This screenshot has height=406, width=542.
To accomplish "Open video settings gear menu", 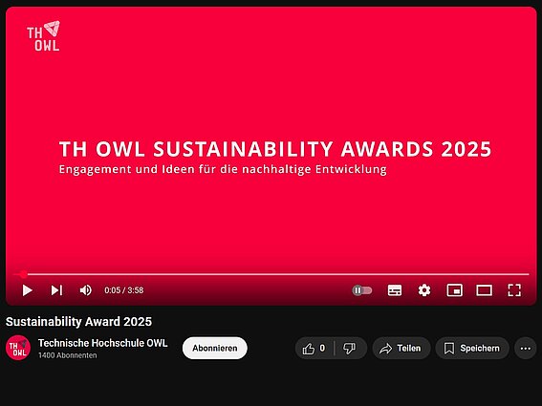I will (x=424, y=290).
